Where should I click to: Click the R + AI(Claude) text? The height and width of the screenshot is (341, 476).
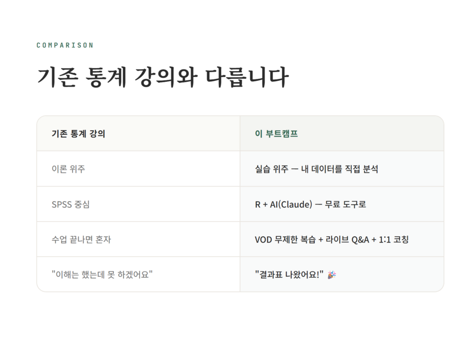284,205
